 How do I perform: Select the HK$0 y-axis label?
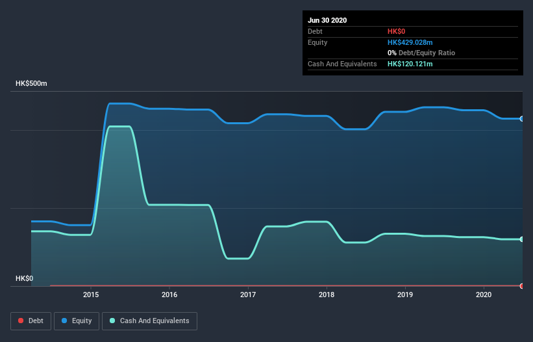point(24,278)
